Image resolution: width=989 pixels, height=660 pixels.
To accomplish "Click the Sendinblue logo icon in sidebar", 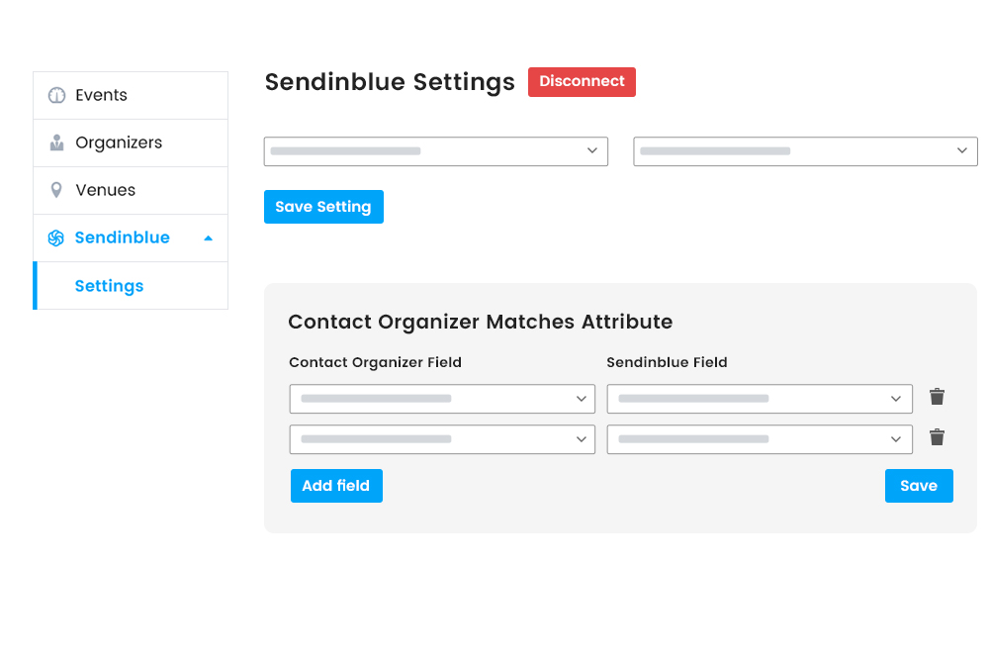I will tap(56, 238).
